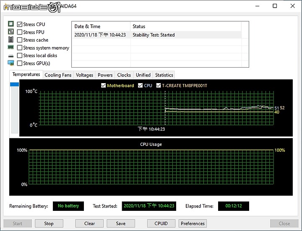
Task: Switch to the Statistics tab
Action: [x=164, y=75]
